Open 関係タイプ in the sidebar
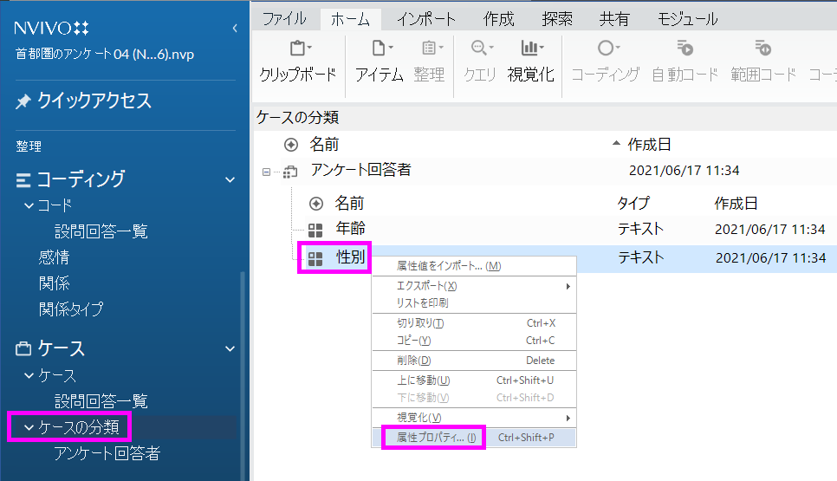Screen dimensions: 837x481 coord(71,309)
